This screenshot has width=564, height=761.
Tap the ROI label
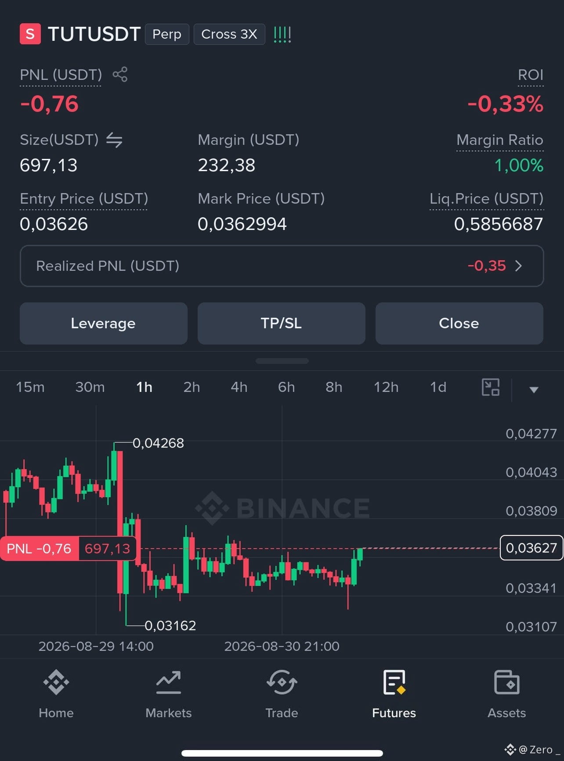tap(531, 75)
